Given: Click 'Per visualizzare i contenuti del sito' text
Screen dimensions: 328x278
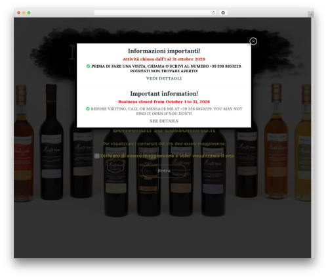Looking at the screenshot, I should (164, 144).
